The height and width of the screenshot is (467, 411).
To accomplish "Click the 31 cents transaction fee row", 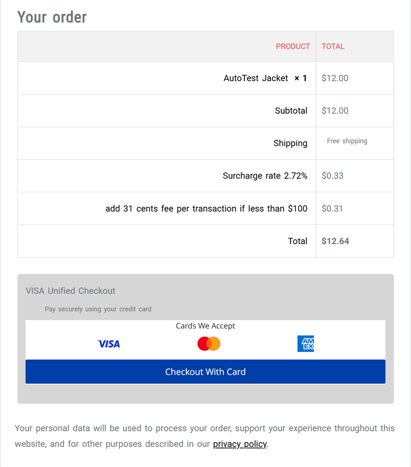I will click(x=206, y=208).
